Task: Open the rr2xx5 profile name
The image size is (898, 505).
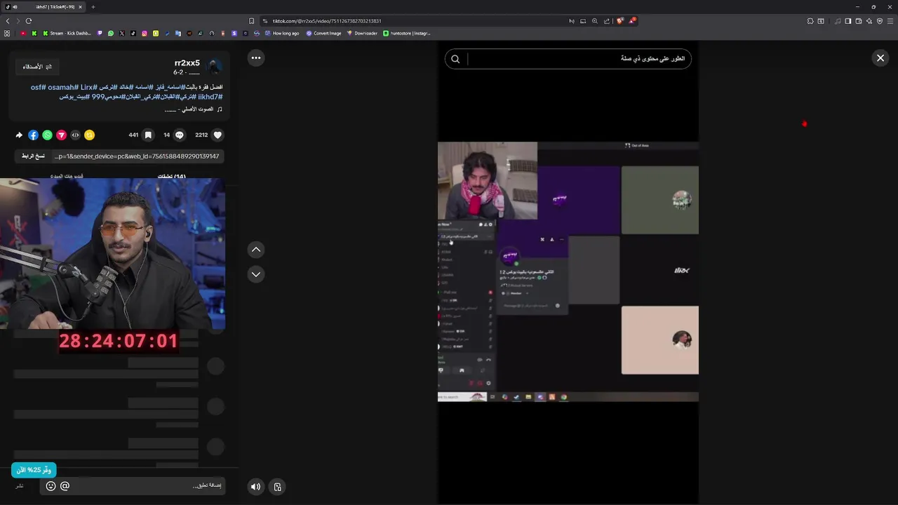Action: (187, 63)
